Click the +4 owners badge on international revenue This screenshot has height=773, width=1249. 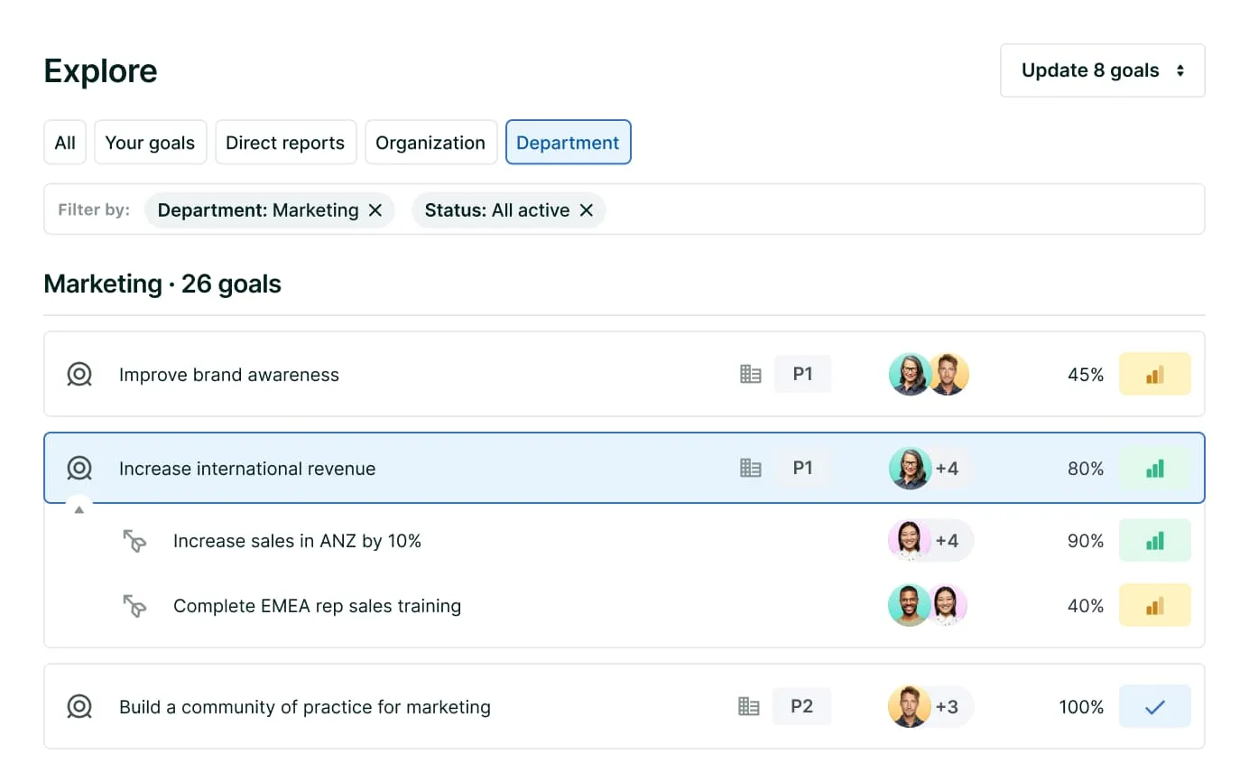(x=947, y=469)
